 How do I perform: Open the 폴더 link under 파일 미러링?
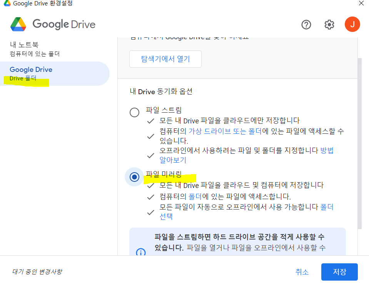(195, 196)
